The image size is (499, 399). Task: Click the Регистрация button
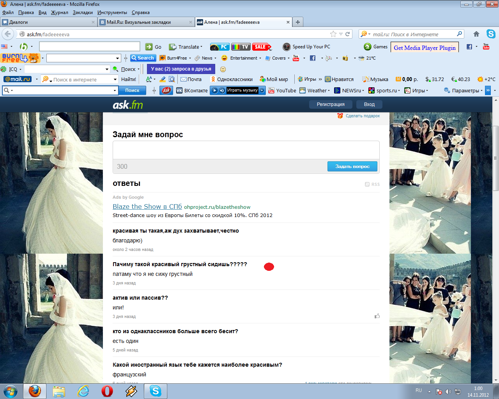pyautogui.click(x=330, y=104)
